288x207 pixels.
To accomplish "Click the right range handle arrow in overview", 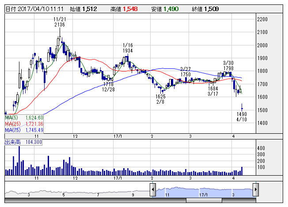I will click(256, 190).
